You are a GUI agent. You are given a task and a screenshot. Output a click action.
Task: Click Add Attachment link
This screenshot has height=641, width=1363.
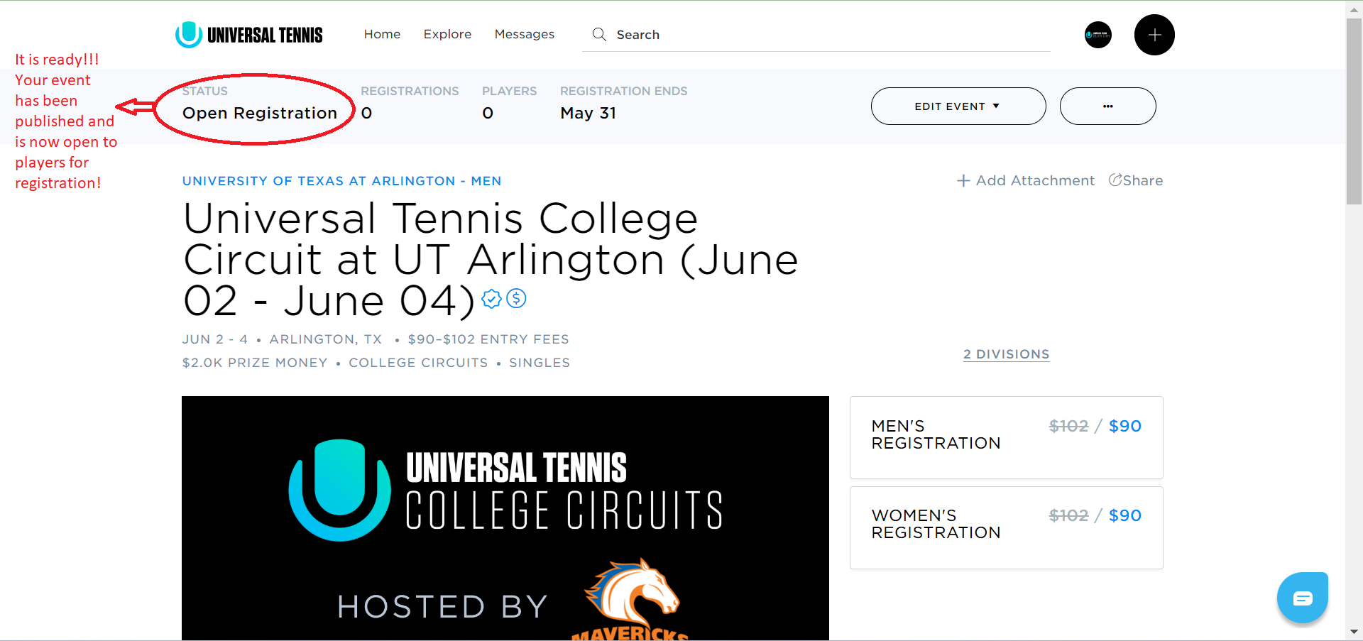pyautogui.click(x=1026, y=180)
